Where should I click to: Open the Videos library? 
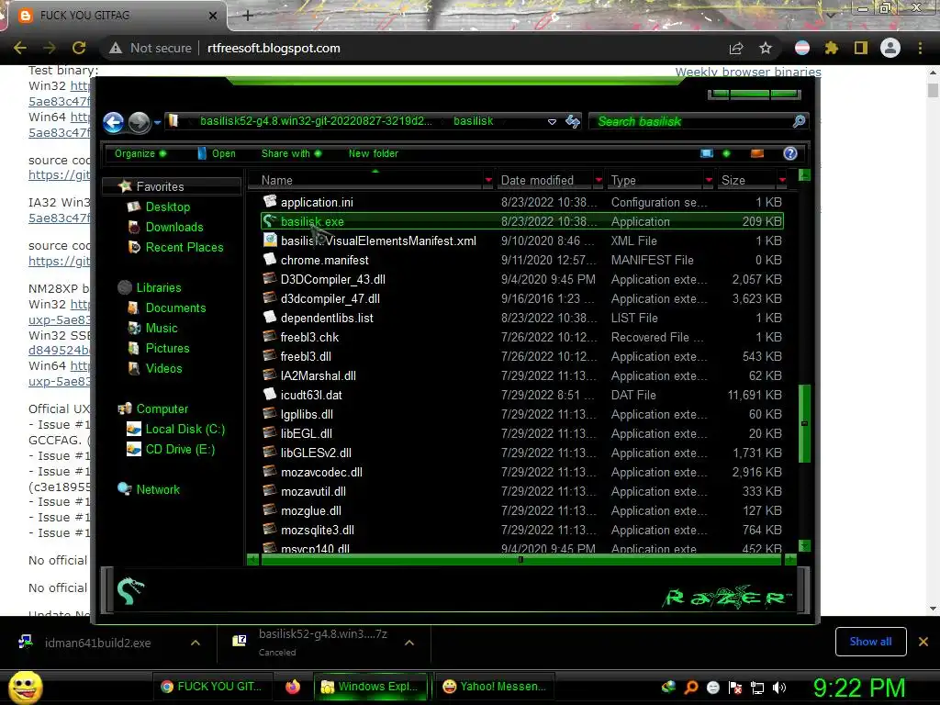tap(163, 368)
